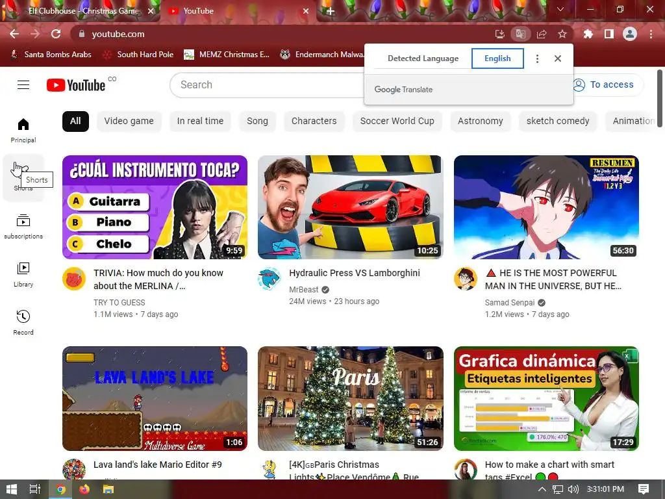Open Chrome's three-dot menu
Screen dimensions: 665x499
(651, 34)
